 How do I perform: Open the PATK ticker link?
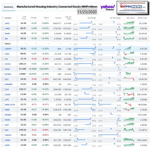[x=8, y=120]
